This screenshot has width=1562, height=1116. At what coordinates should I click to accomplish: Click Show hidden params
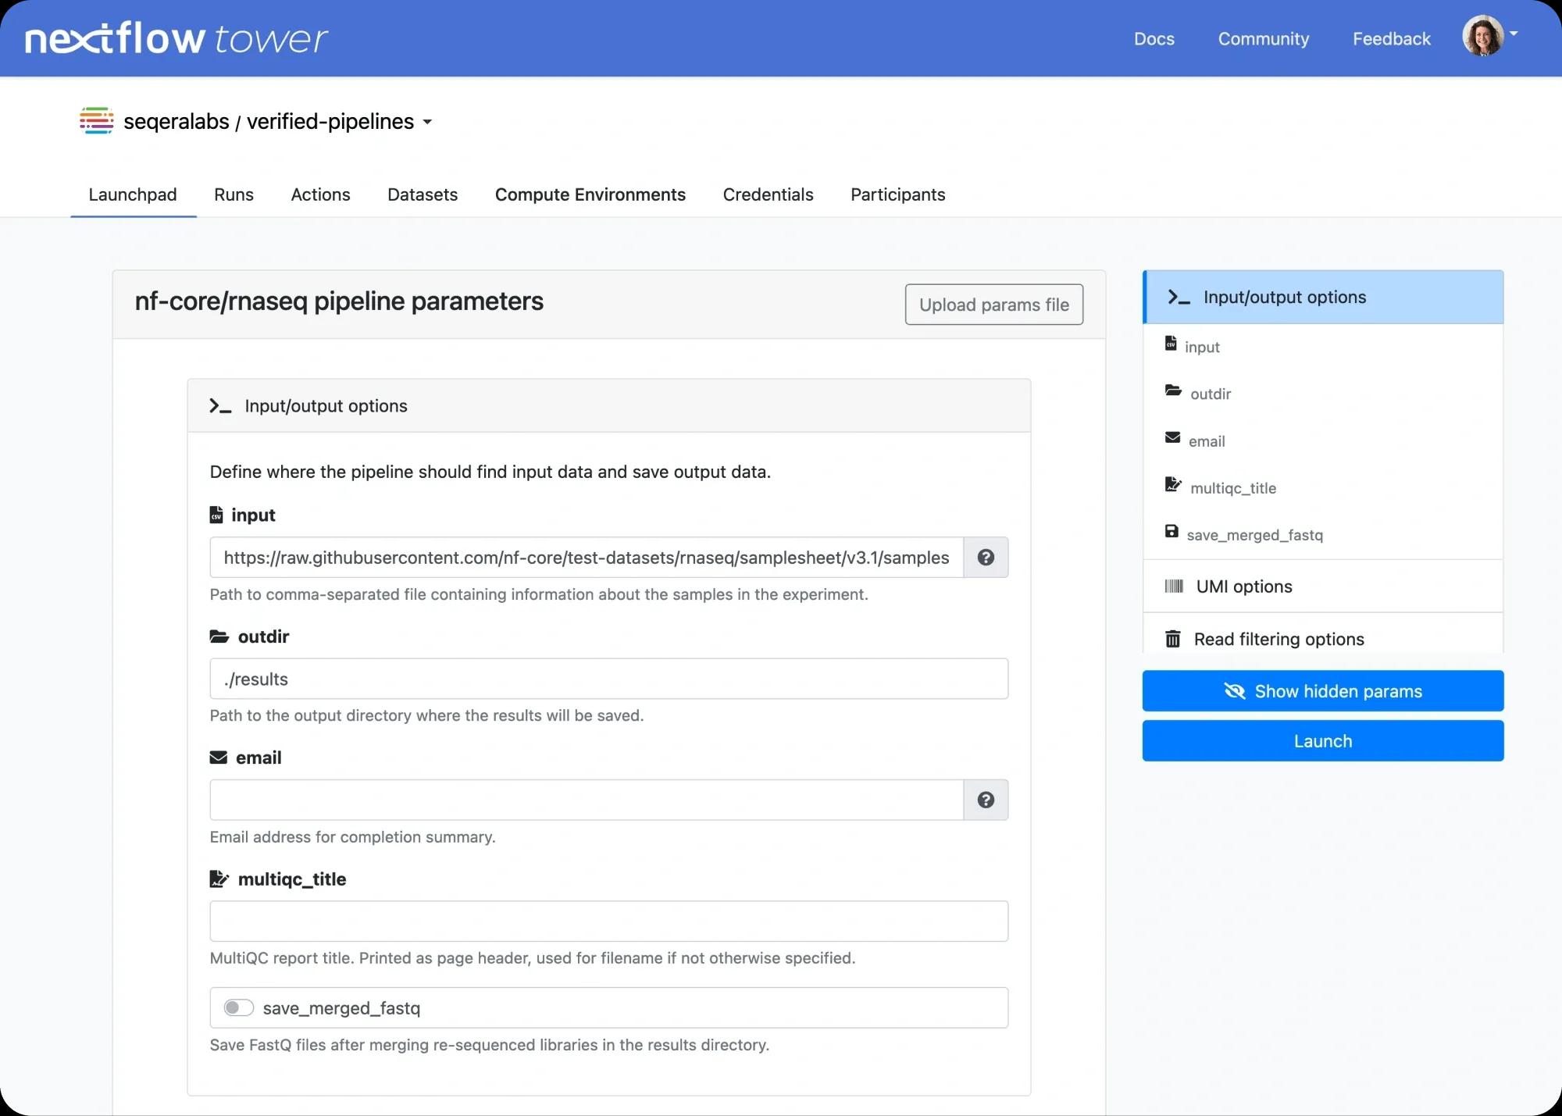pos(1321,690)
